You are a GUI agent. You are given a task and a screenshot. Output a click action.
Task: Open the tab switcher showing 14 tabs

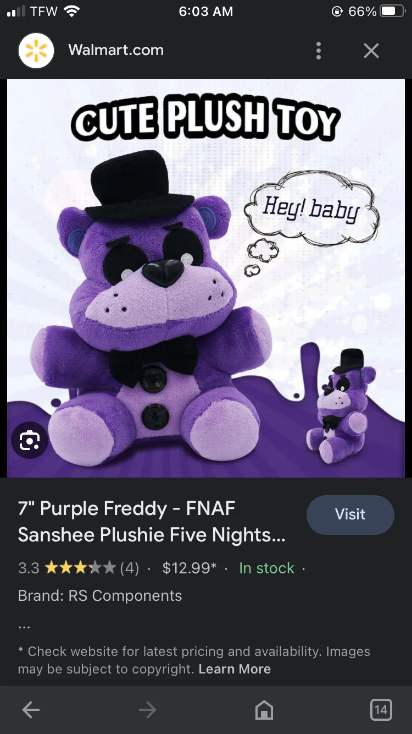pos(381,710)
